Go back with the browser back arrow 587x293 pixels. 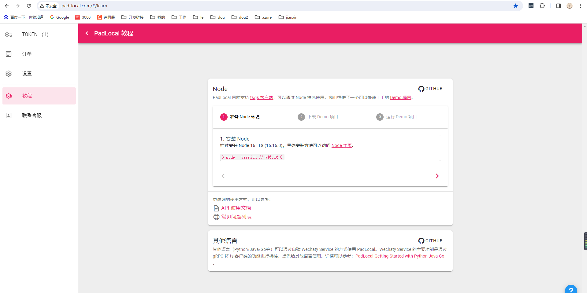coord(7,6)
